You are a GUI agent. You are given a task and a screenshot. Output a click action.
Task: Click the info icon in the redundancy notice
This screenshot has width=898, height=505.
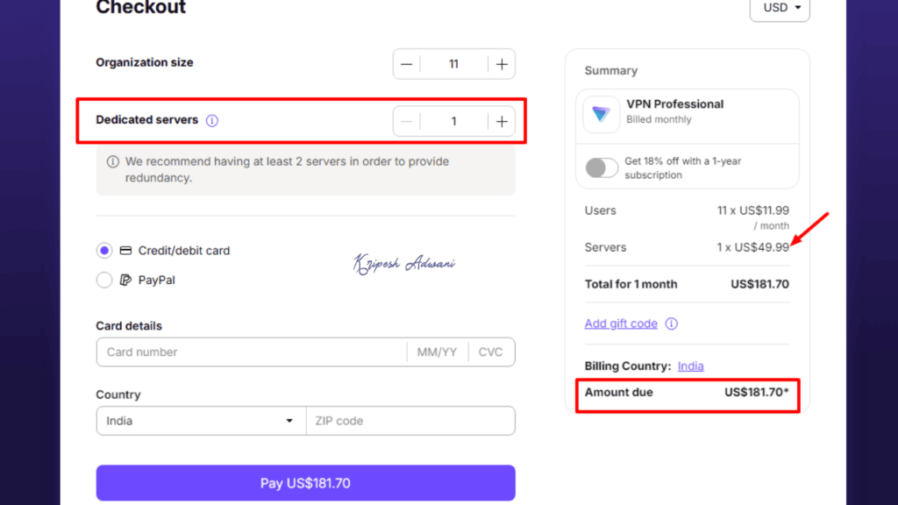[111, 161]
